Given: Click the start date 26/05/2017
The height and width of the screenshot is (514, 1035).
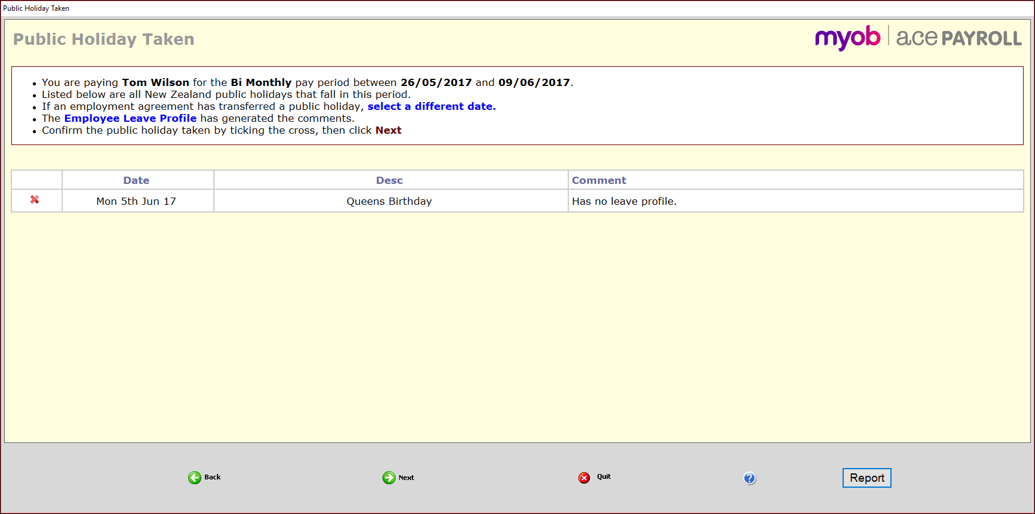Looking at the screenshot, I should (x=436, y=82).
